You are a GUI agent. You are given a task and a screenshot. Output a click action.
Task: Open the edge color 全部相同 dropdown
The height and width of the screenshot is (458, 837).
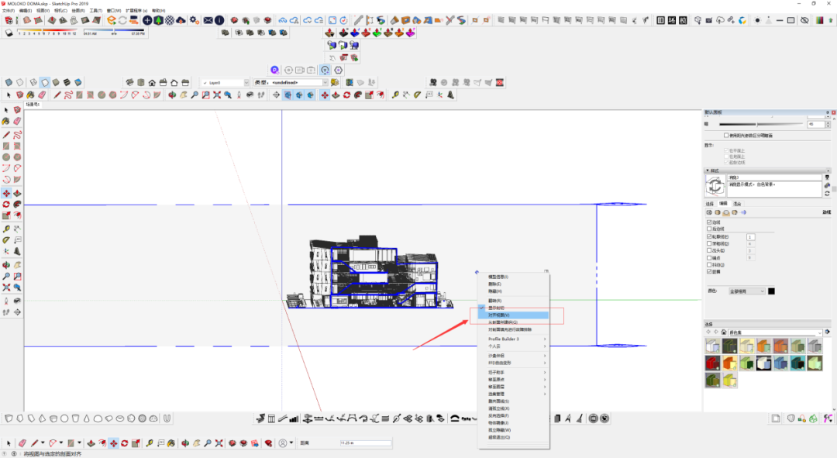[747, 291]
